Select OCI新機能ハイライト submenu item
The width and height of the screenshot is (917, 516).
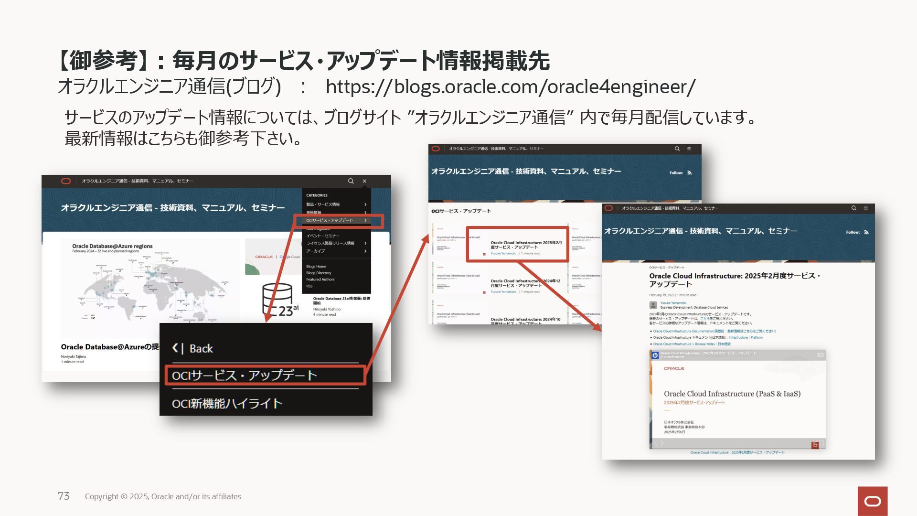(x=227, y=404)
